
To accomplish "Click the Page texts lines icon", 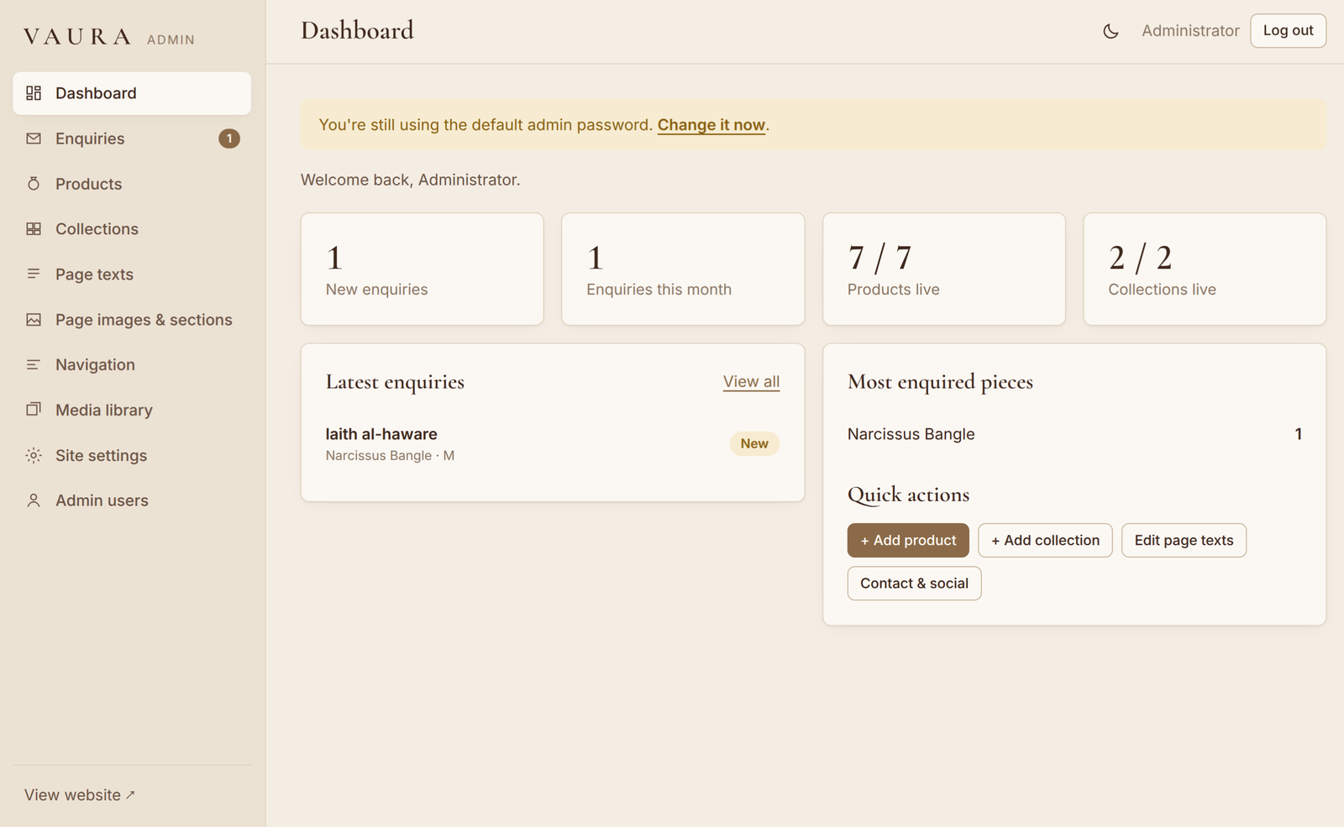I will (x=34, y=275).
